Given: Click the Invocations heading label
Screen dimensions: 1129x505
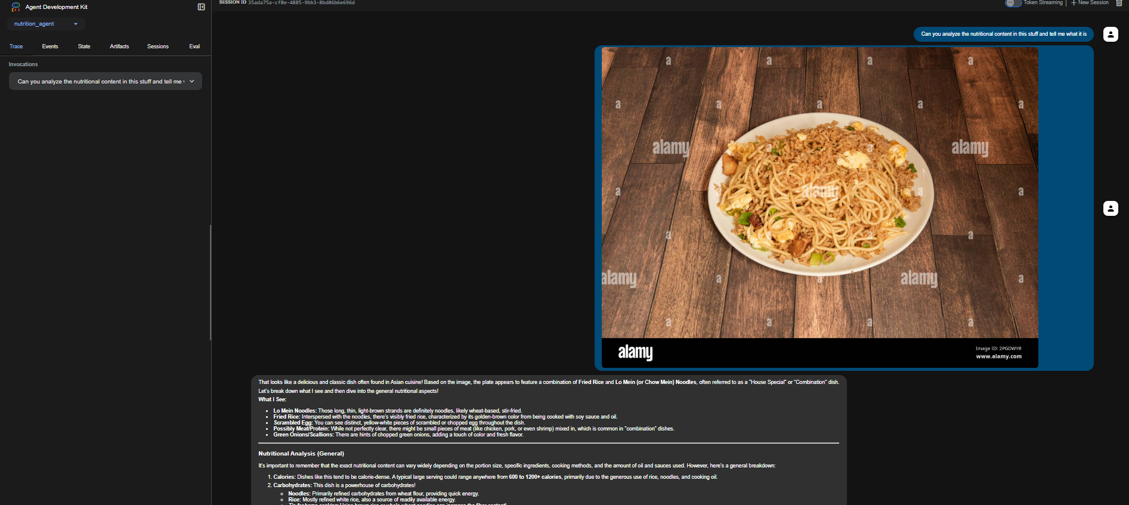Looking at the screenshot, I should point(23,64).
